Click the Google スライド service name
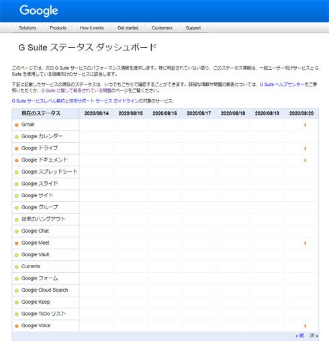Image resolution: width=329 pixels, height=348 pixels. click(40, 184)
